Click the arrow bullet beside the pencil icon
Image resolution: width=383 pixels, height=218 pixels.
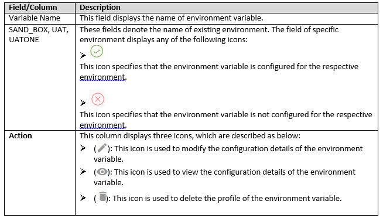(83, 148)
